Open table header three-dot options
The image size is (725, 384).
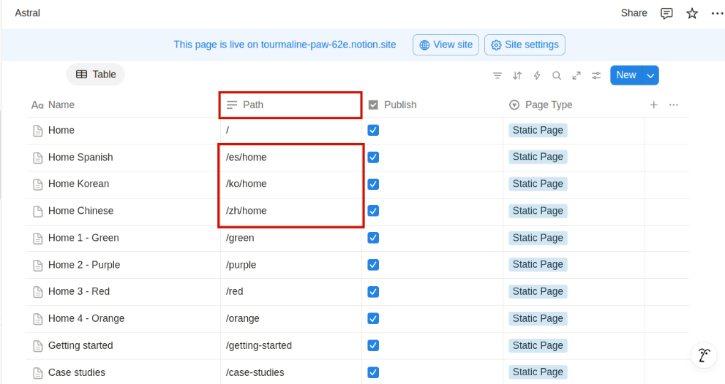pyautogui.click(x=674, y=105)
